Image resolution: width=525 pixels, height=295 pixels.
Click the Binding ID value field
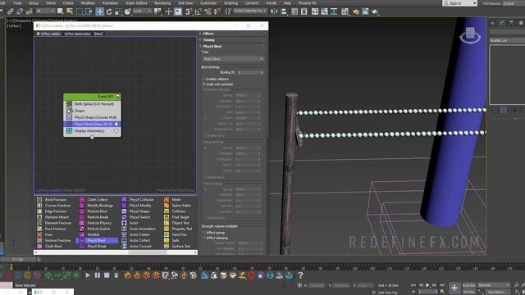click(250, 72)
